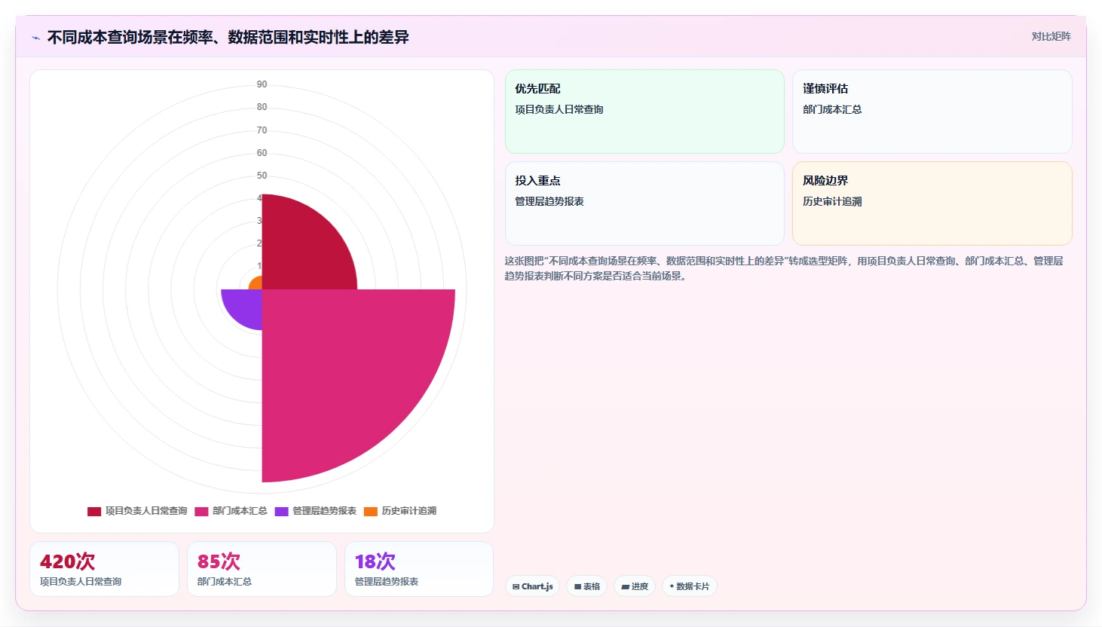Screen dimensions: 1102x627
Task: Toggle 部门成本汇总 legend color box
Action: [201, 511]
